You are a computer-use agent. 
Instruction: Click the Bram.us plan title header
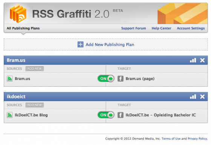click(16, 60)
